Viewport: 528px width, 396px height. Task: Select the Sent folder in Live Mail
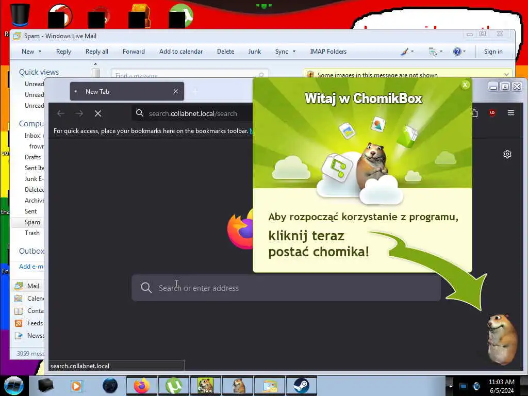click(x=30, y=211)
